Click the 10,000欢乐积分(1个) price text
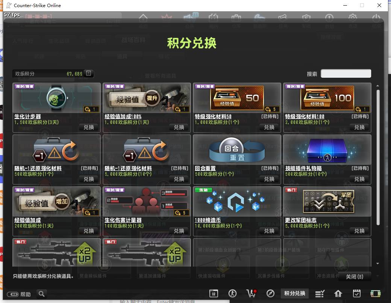The image size is (391, 303). point(218,226)
